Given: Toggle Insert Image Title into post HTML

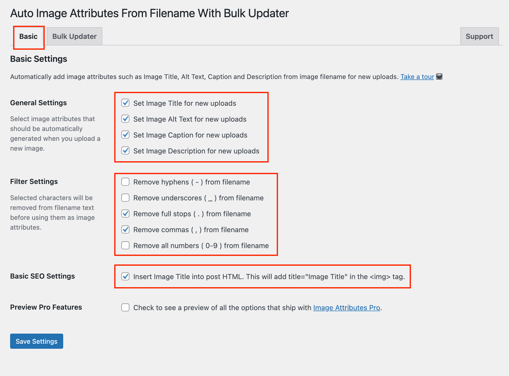Looking at the screenshot, I should tap(125, 276).
